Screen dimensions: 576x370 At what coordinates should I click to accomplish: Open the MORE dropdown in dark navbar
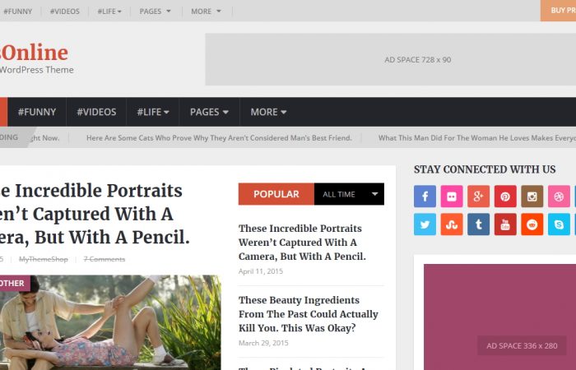coord(268,112)
